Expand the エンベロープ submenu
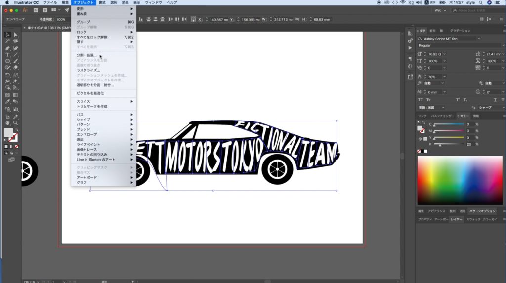 (104, 134)
